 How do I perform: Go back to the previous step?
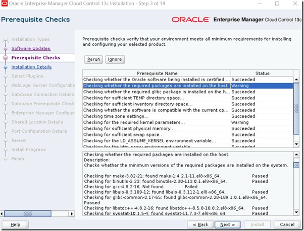tap(200, 224)
